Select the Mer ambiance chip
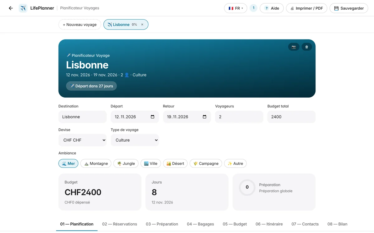 [68, 163]
